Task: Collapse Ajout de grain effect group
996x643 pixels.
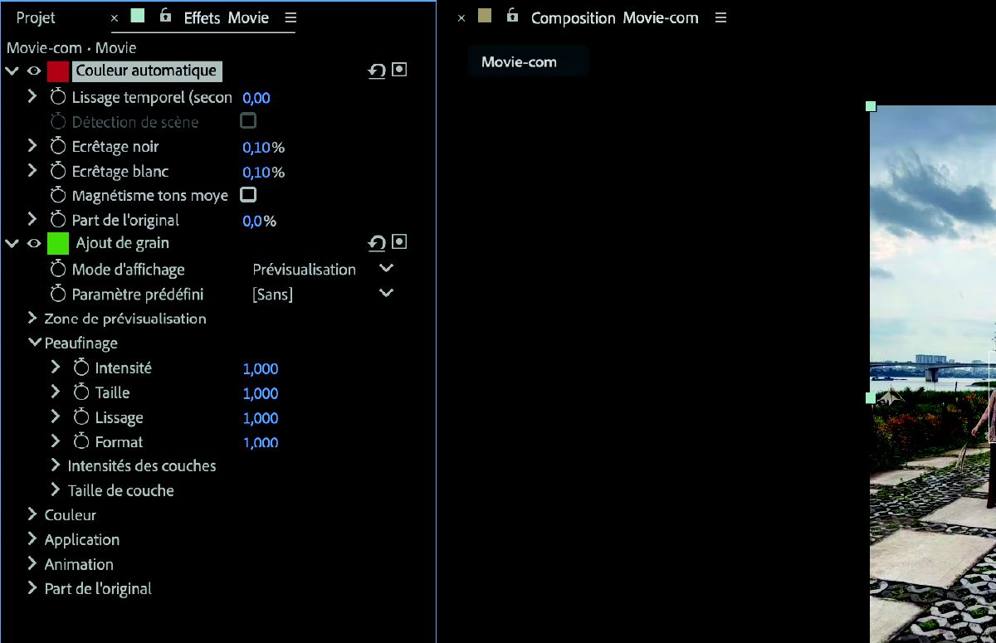Action: 12,243
